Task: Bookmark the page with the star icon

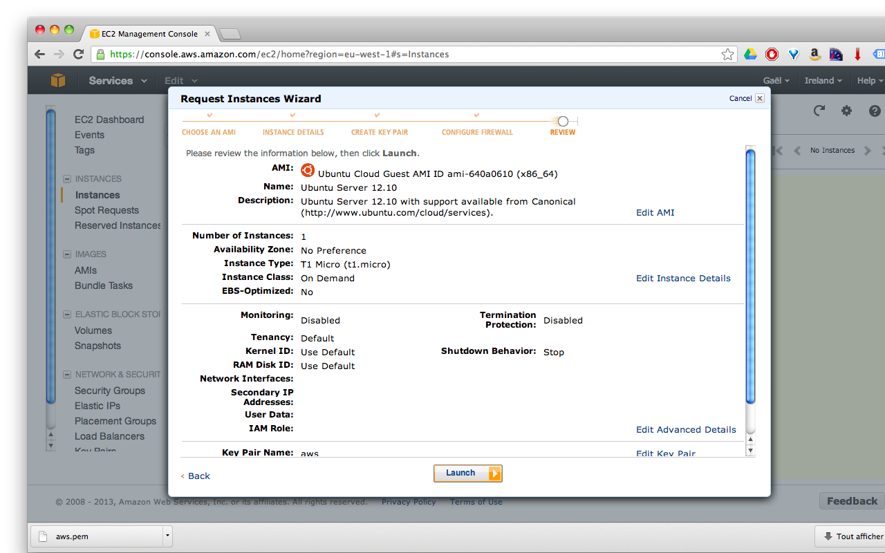Action: tap(727, 53)
